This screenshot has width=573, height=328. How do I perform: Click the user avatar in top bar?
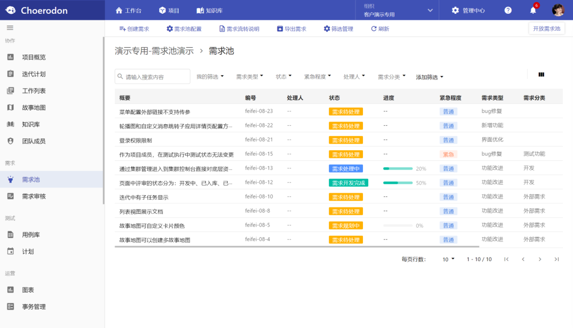pyautogui.click(x=558, y=10)
